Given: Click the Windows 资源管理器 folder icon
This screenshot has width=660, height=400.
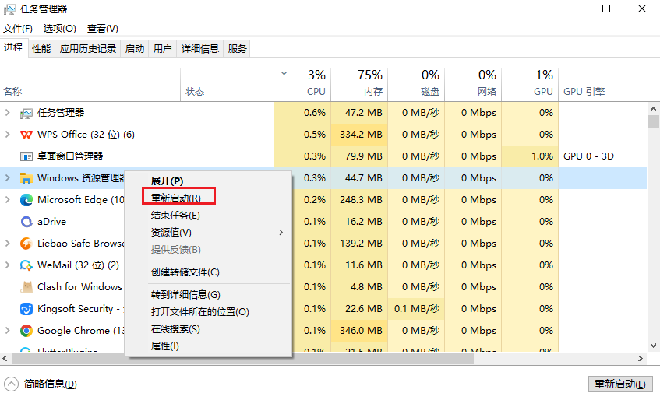Looking at the screenshot, I should pos(26,178).
